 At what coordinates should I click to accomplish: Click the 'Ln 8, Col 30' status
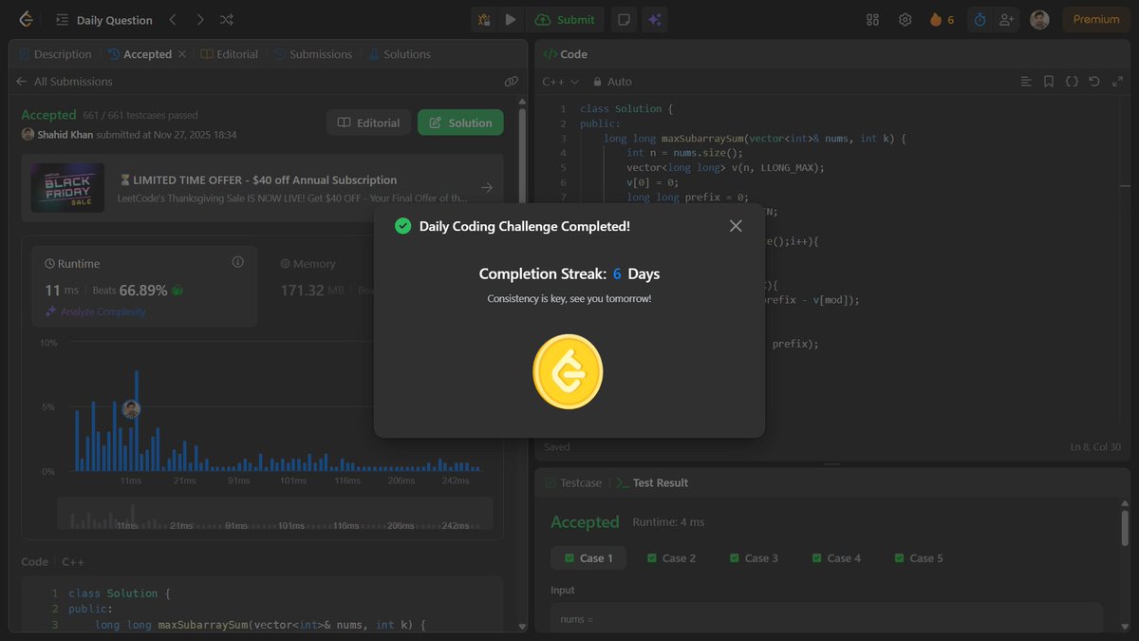[x=1095, y=447]
